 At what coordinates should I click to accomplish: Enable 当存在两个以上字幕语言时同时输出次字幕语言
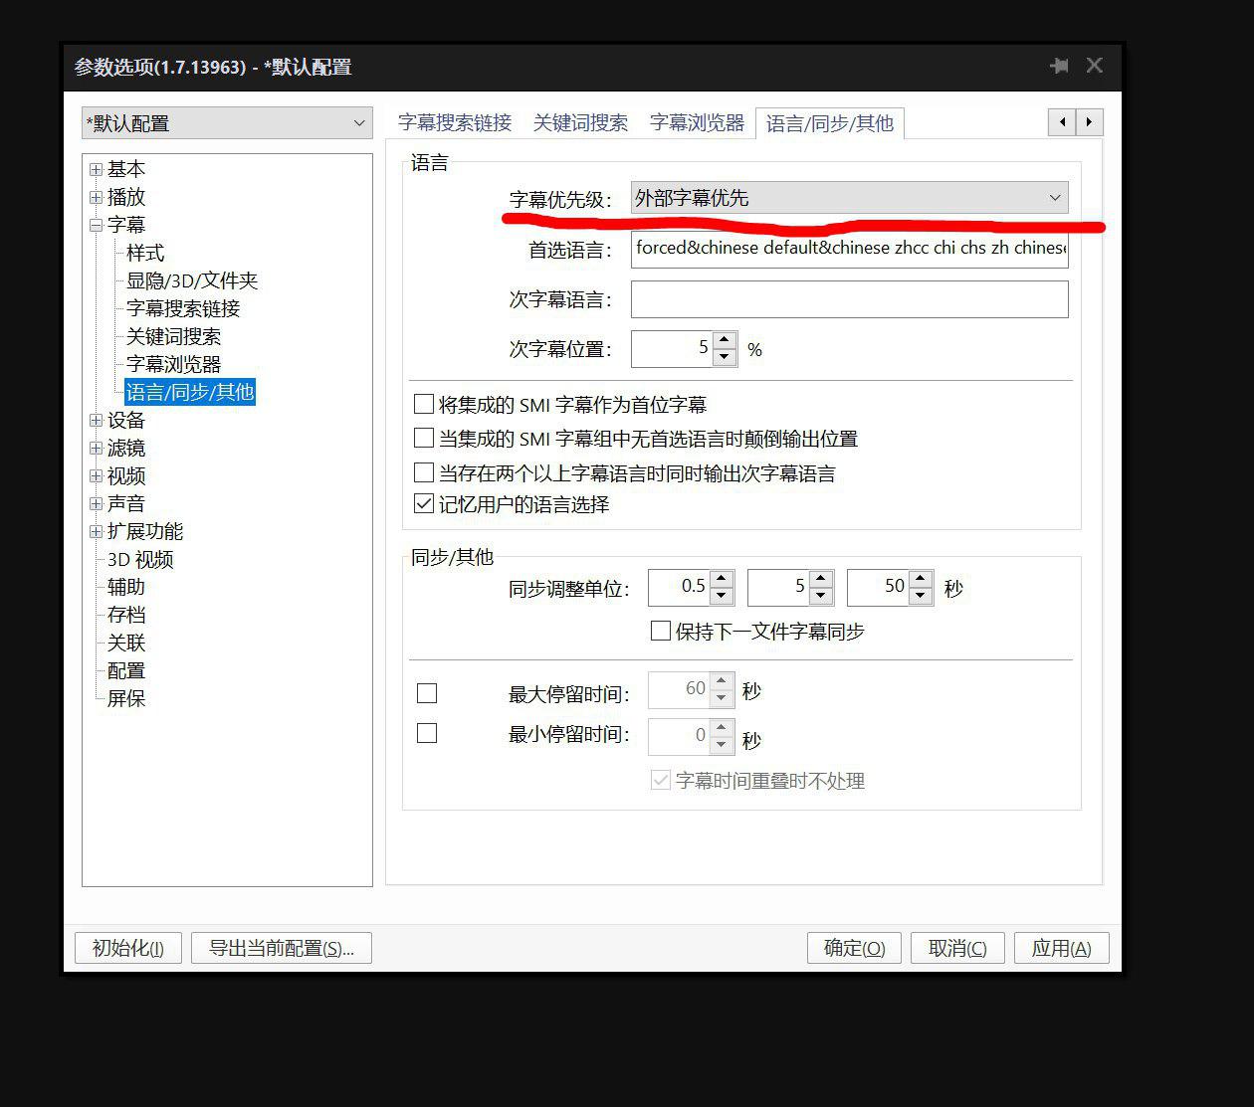point(424,472)
